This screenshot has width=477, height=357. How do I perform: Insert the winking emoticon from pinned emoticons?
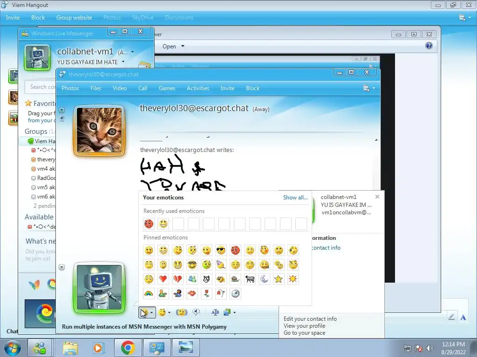(177, 251)
